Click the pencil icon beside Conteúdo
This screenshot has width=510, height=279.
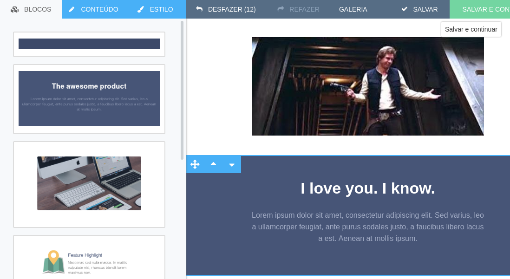coord(72,9)
